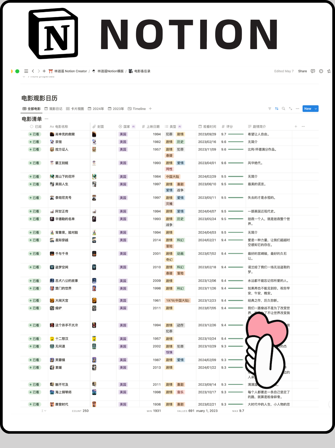Toggle 已看 status for 星际穿越
Screen dimensions: 335x448
(35, 240)
